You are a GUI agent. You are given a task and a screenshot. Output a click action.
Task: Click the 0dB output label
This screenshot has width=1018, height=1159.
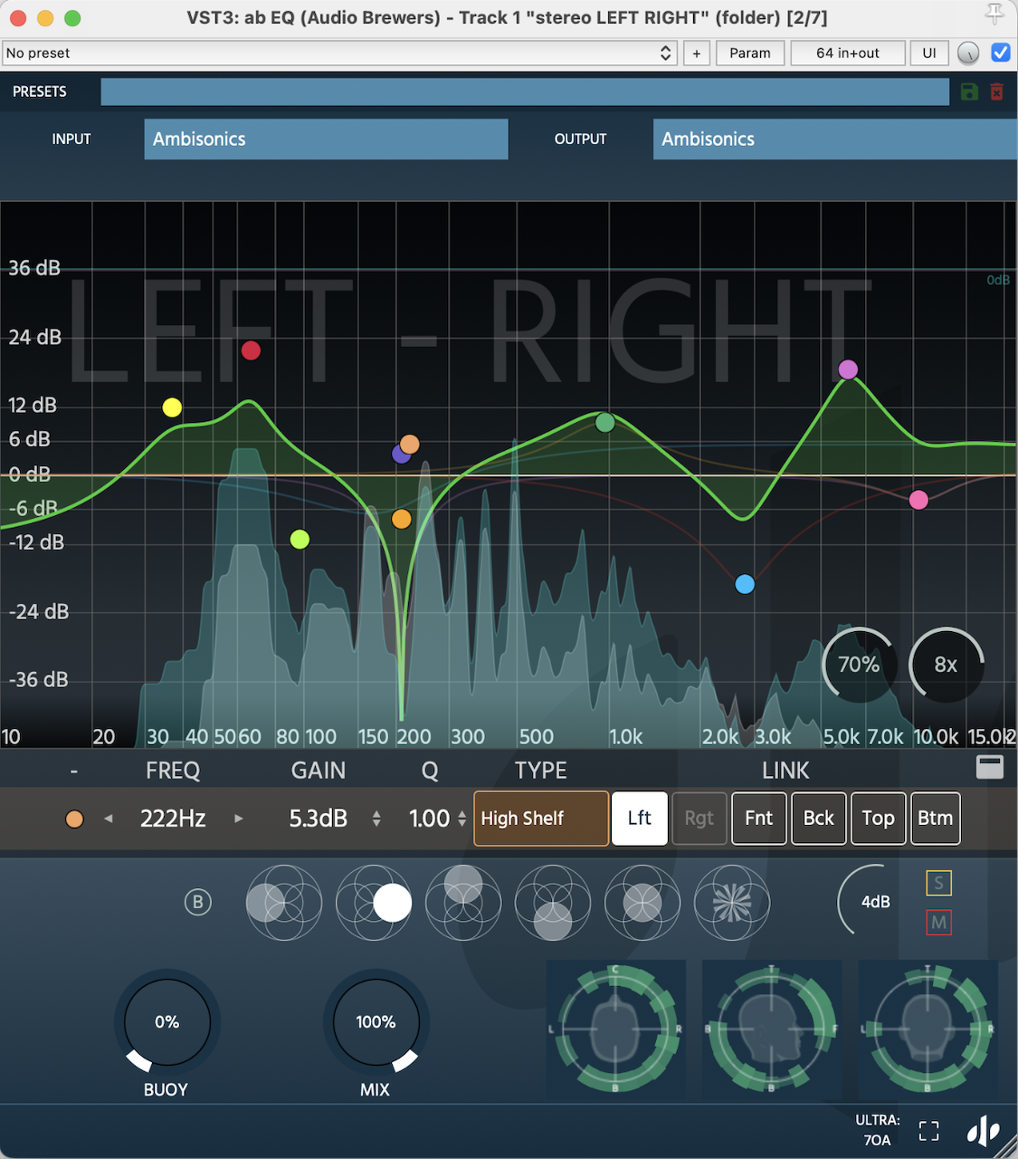coord(998,280)
